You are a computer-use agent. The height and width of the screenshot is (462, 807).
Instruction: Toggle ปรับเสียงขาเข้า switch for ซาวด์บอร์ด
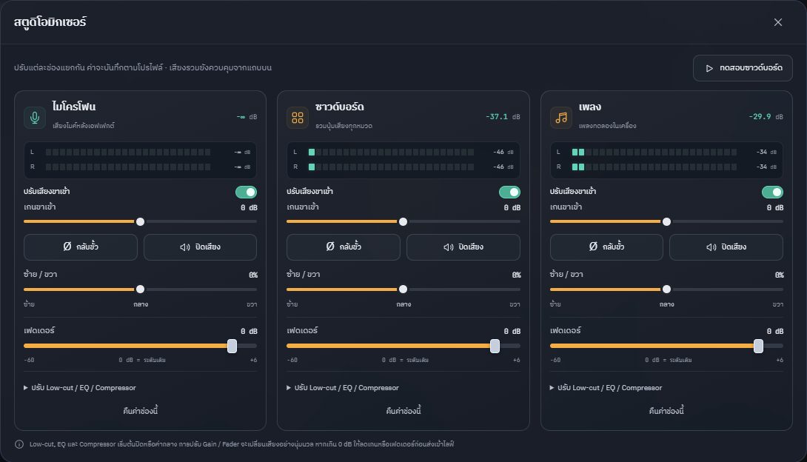click(x=509, y=192)
